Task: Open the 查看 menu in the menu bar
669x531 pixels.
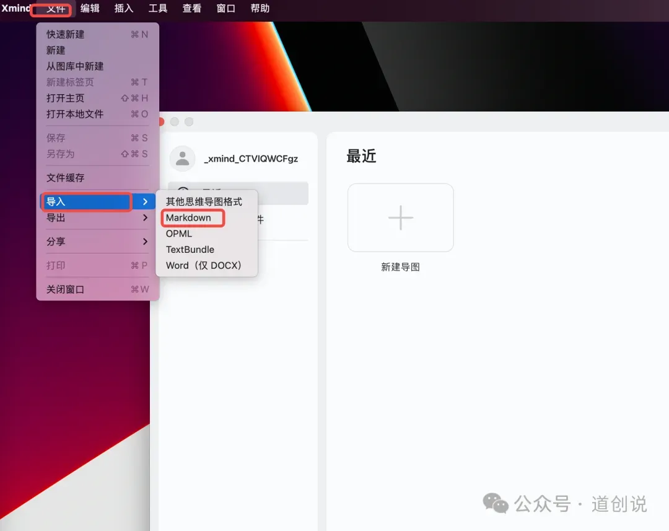Action: click(192, 9)
